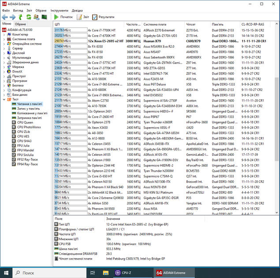The image size is (280, 278).
Task: Click the green monitor chart icon
Action: click(x=44, y=17)
